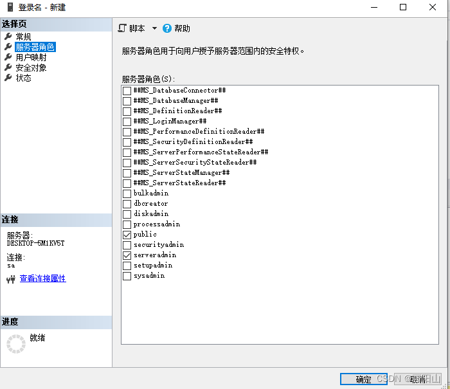Open the 查看连接属性 link
The image size is (450, 389).
coord(43,278)
